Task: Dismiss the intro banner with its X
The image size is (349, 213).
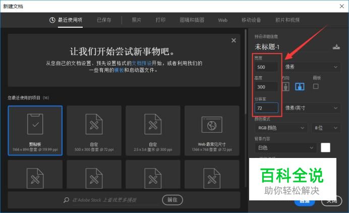Action: [x=234, y=40]
